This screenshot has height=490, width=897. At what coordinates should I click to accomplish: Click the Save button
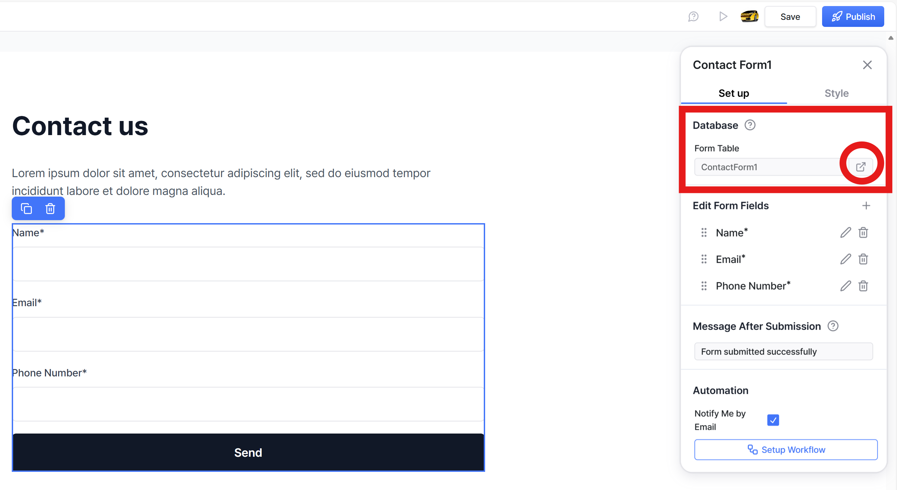(790, 17)
